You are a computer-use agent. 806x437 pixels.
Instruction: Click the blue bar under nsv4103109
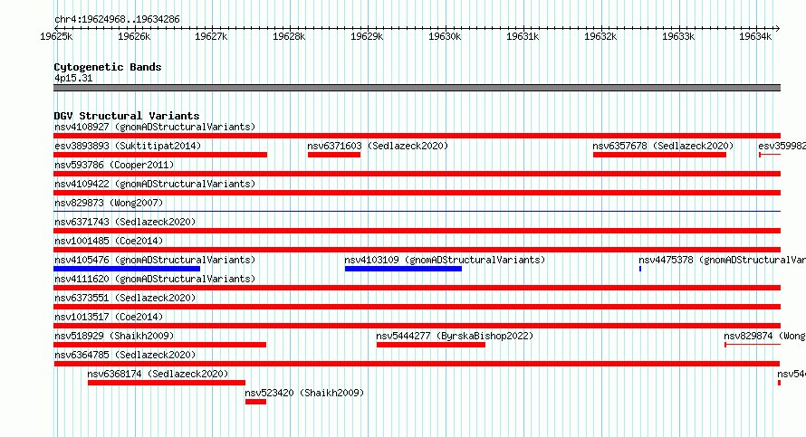(404, 269)
